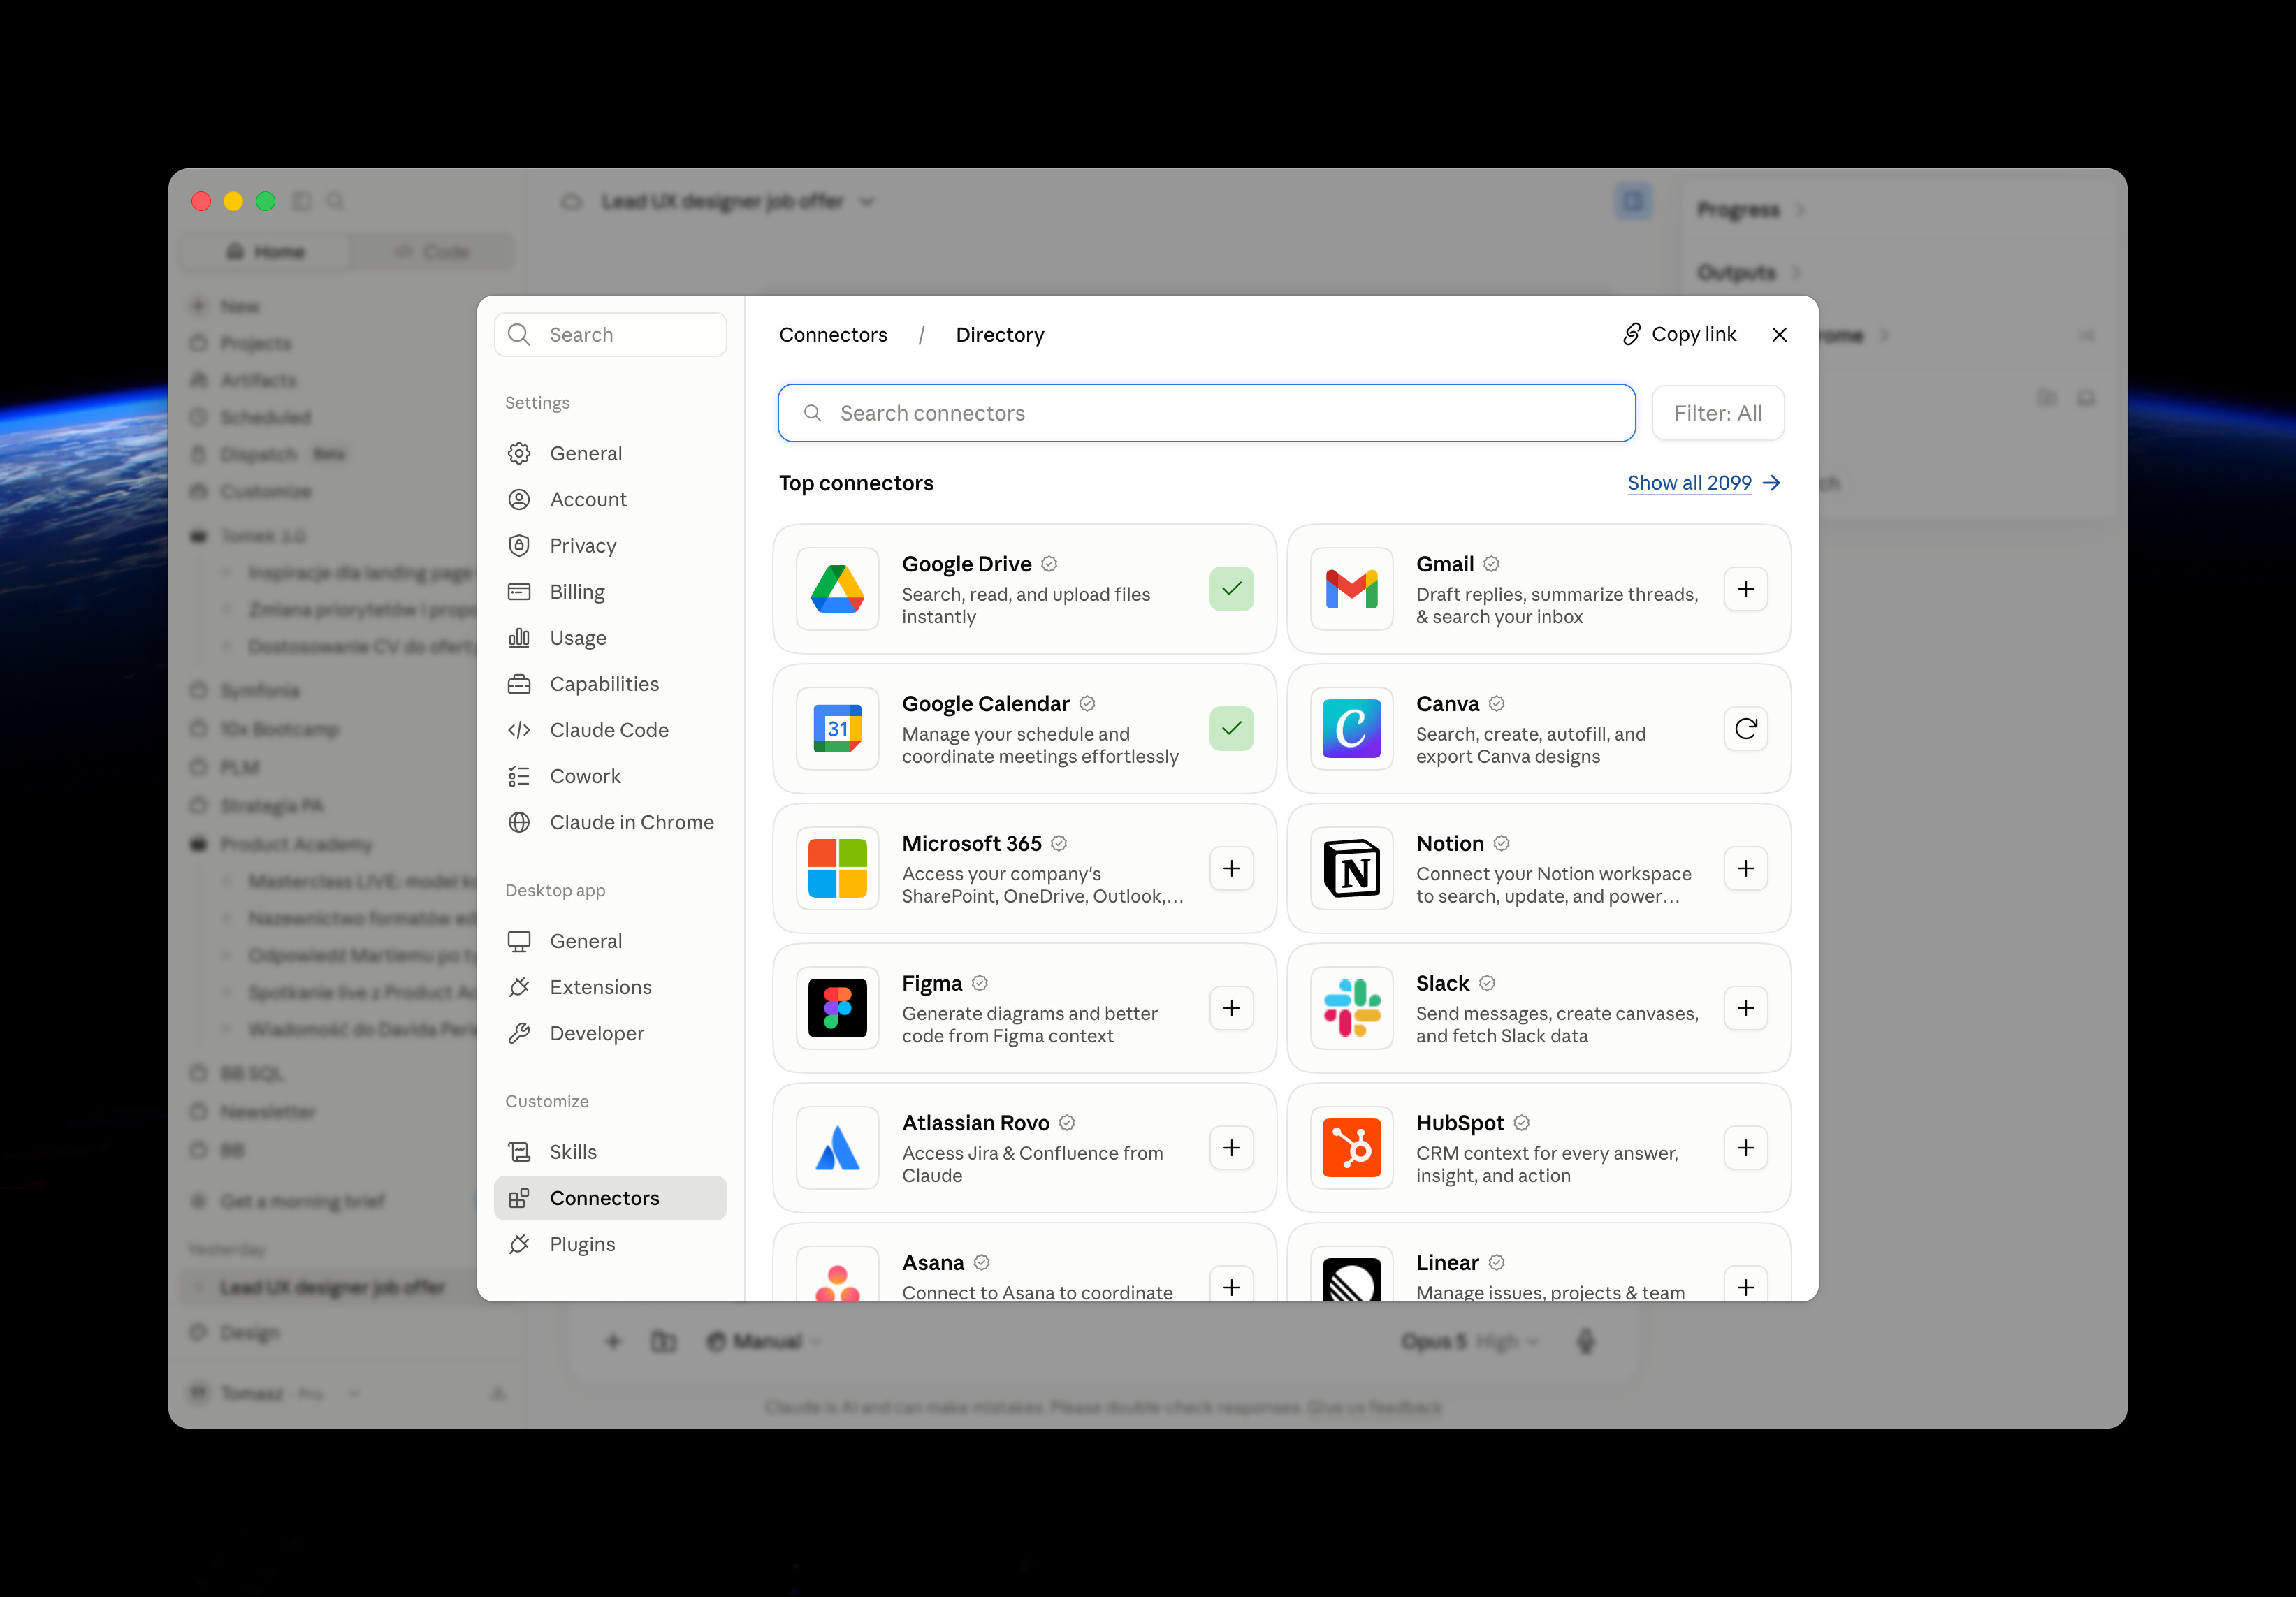The height and width of the screenshot is (1597, 2296).
Task: Open the Manual mode dropdown in background window
Action: [764, 1341]
